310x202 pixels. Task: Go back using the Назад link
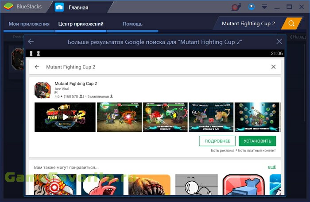[298, 37]
